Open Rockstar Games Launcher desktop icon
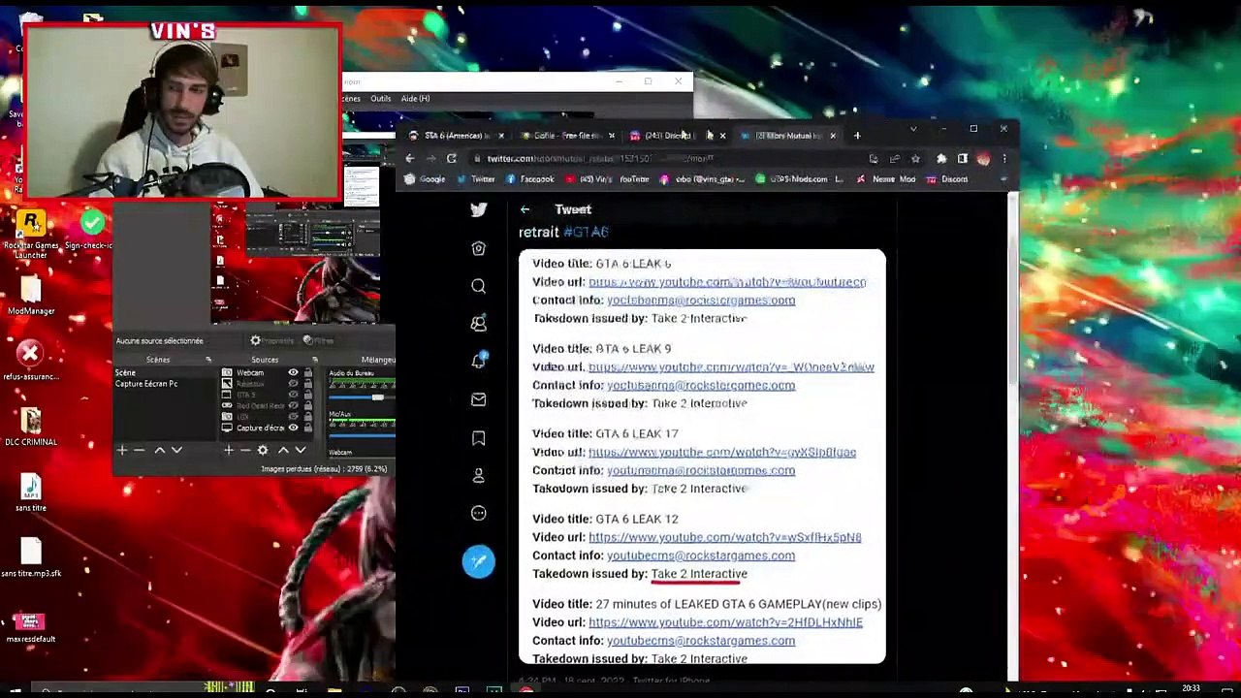Image resolution: width=1241 pixels, height=698 pixels. coord(31,234)
